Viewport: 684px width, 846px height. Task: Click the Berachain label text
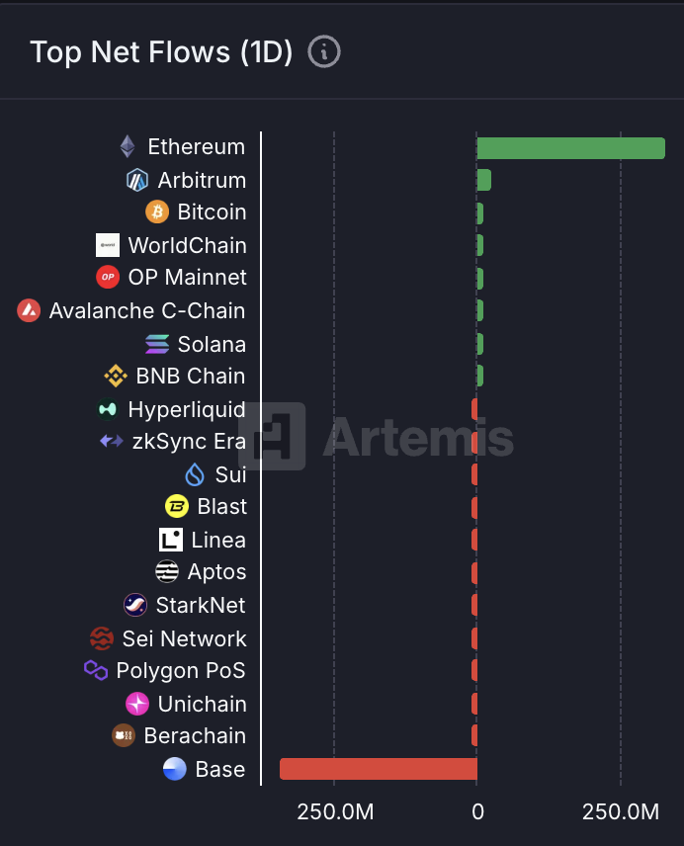point(195,735)
